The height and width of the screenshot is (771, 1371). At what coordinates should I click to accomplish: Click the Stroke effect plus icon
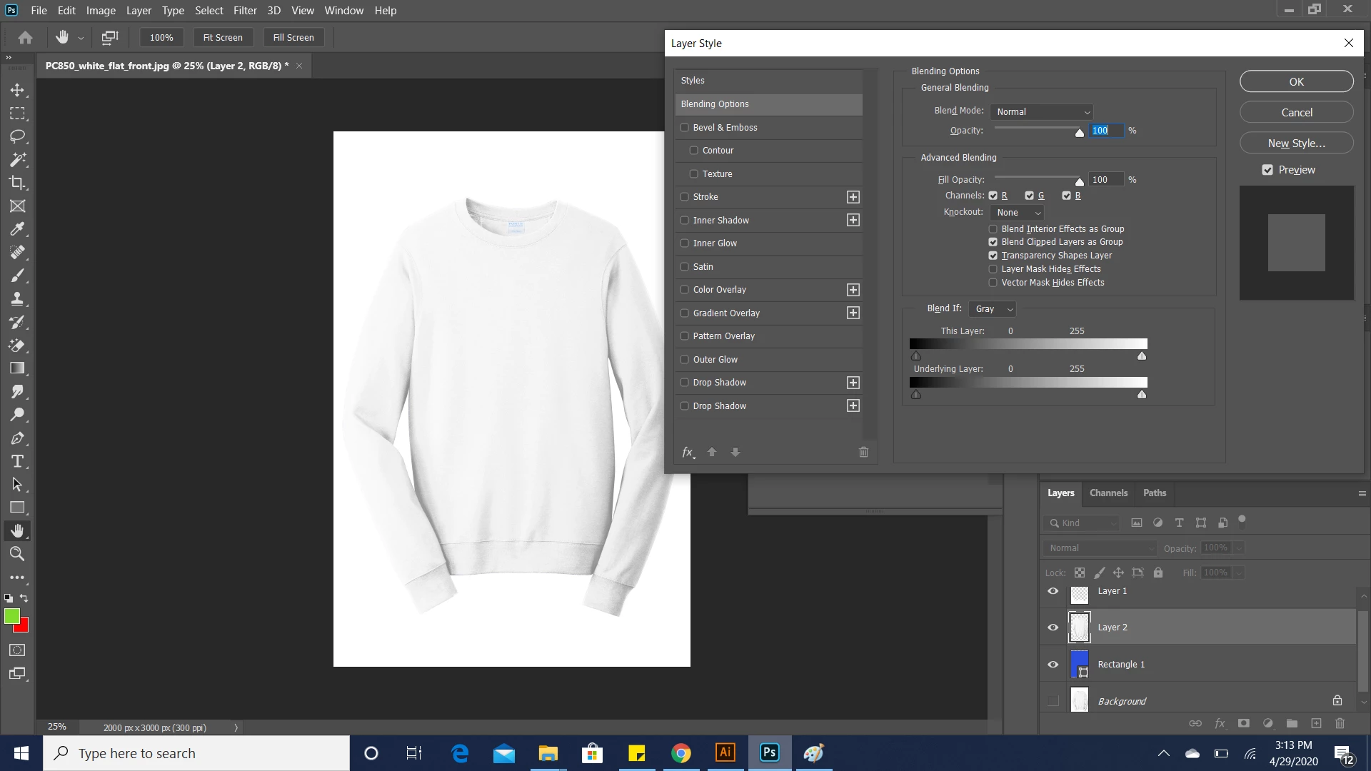(853, 197)
